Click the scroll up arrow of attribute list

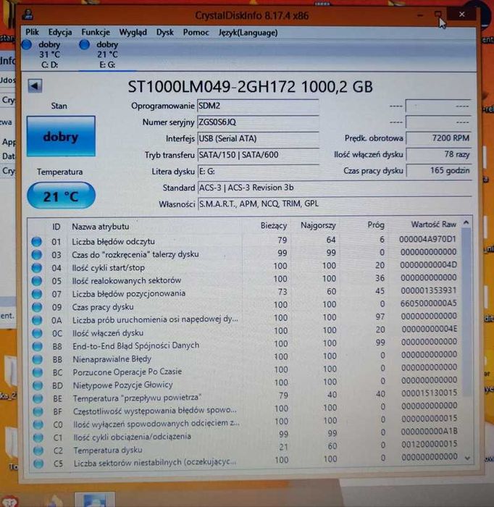tap(466, 222)
